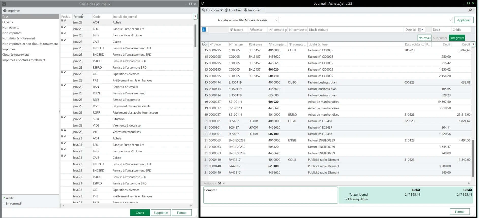Open the Actions dropdown below the Journal grid

tap(210, 183)
